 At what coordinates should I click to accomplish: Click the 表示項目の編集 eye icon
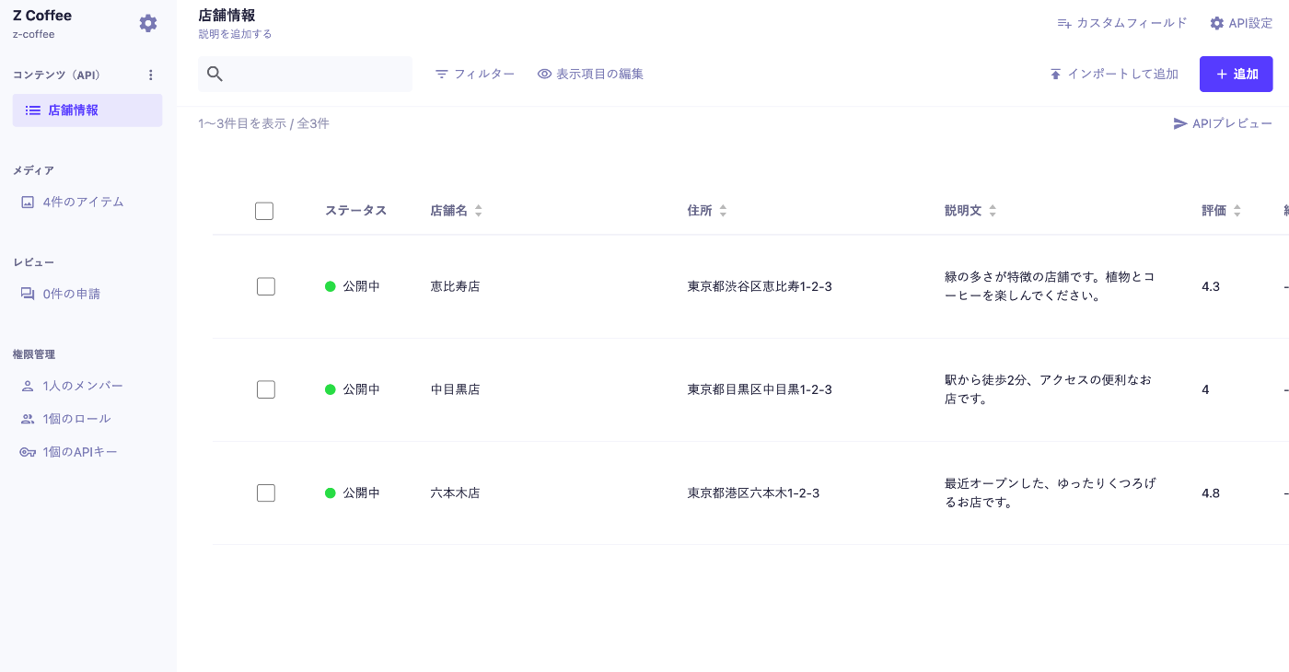[x=543, y=74]
